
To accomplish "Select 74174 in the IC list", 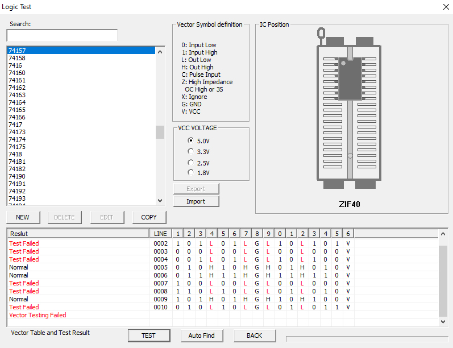I will coord(81,139).
